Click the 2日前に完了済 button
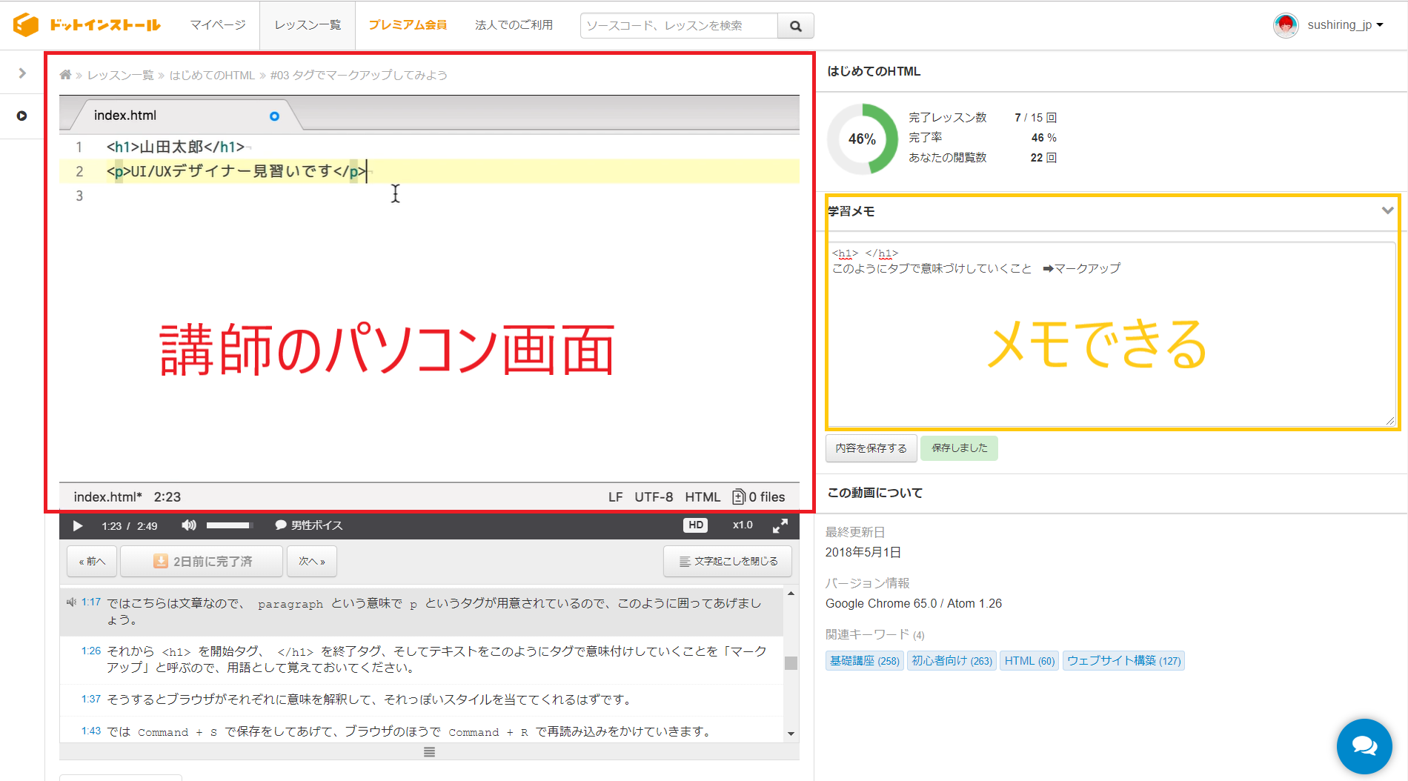Viewport: 1408px width, 781px height. point(202,562)
